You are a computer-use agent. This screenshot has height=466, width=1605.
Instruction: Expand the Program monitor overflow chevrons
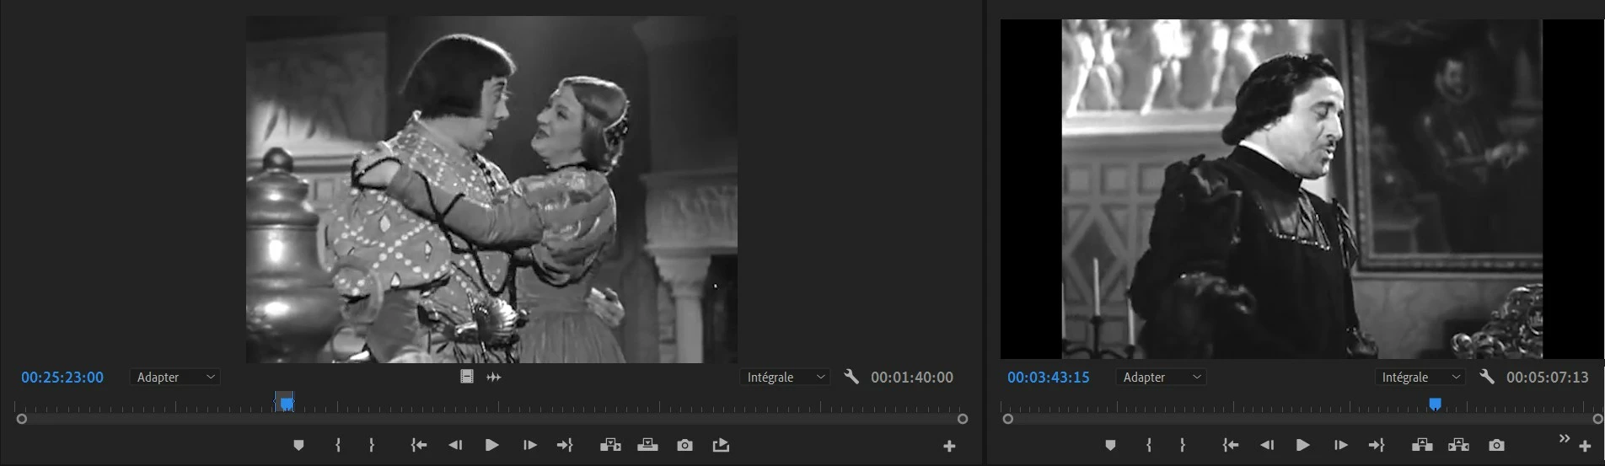(x=1564, y=438)
